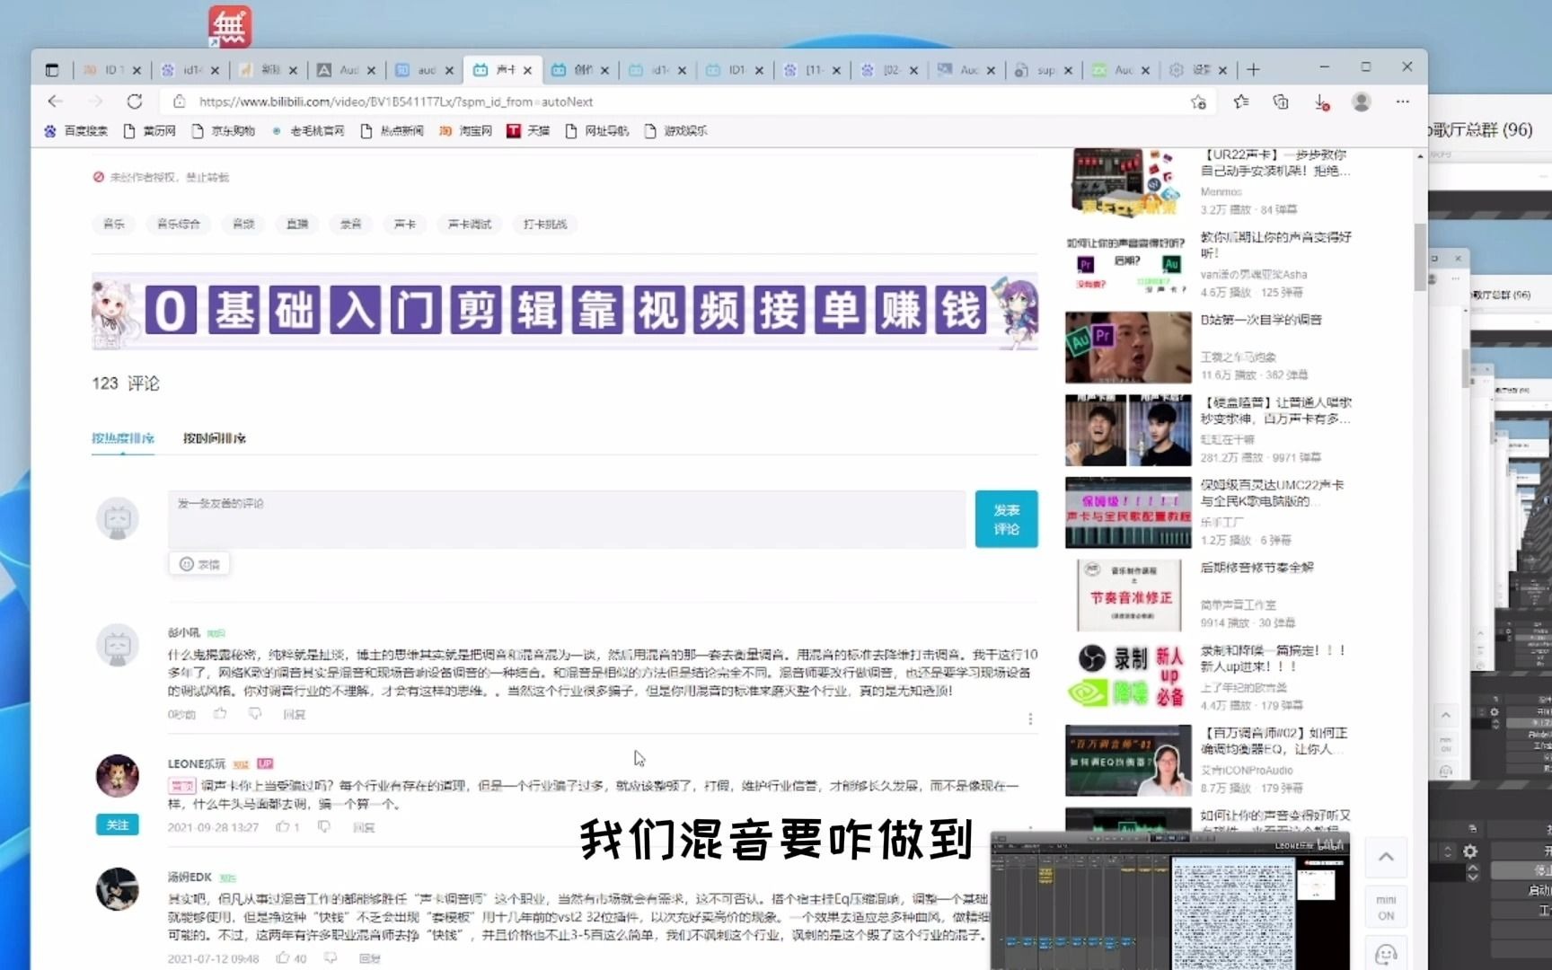The image size is (1552, 970).
Task: Open 保姆级百灵达UMC22声卡 video title
Action: (1273, 493)
